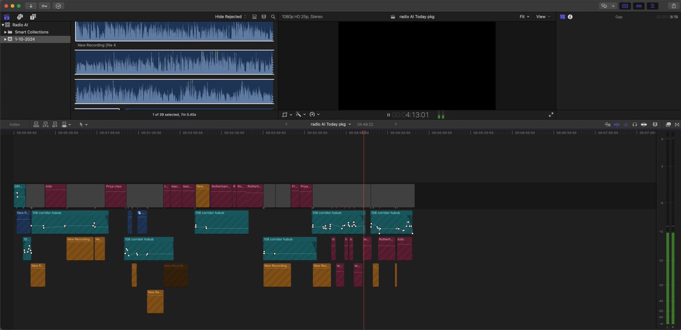Show the Effects browser
Screen dimensions: 681x330
pyautogui.click(x=669, y=124)
